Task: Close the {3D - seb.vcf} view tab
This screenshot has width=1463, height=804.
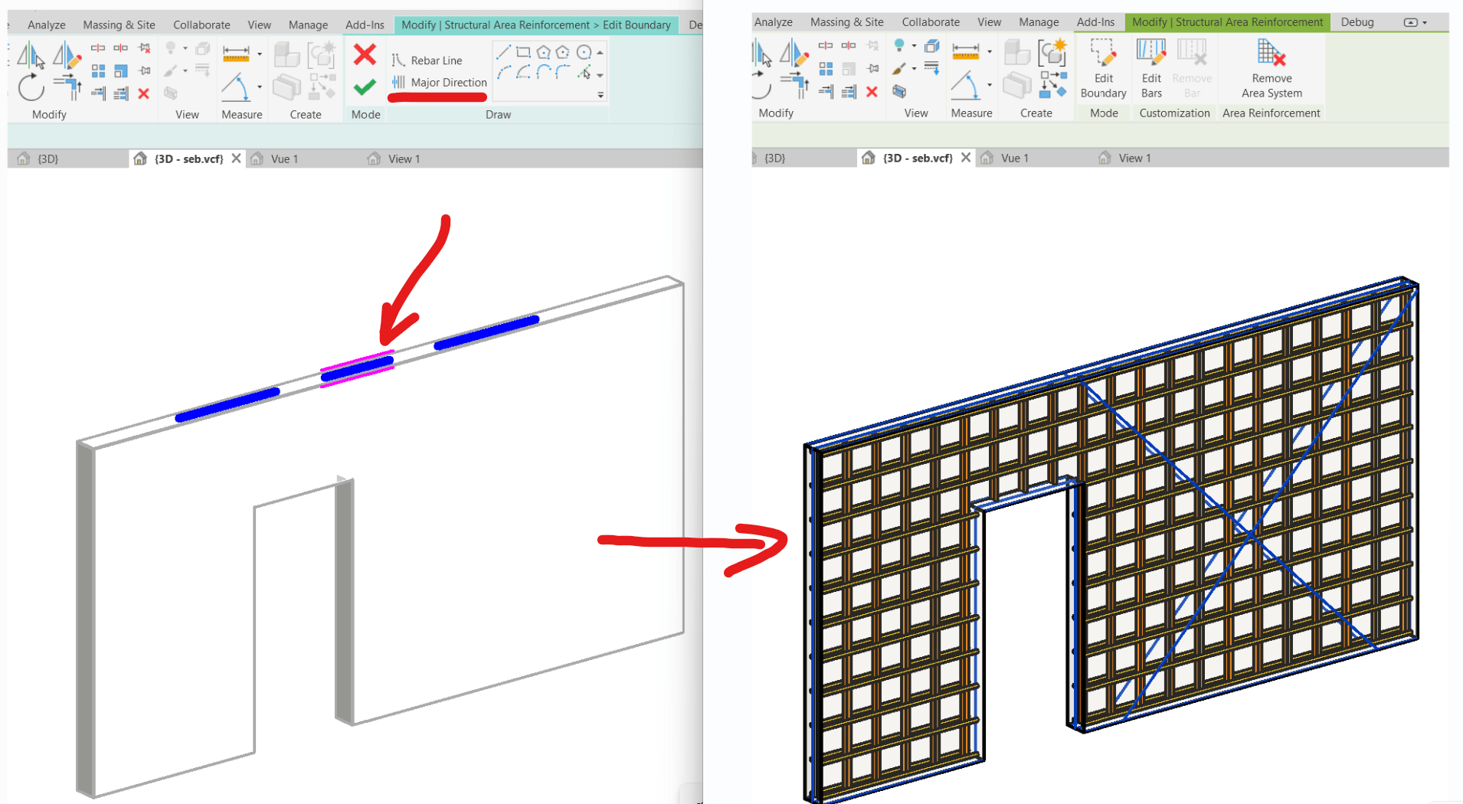Action: coord(237,159)
